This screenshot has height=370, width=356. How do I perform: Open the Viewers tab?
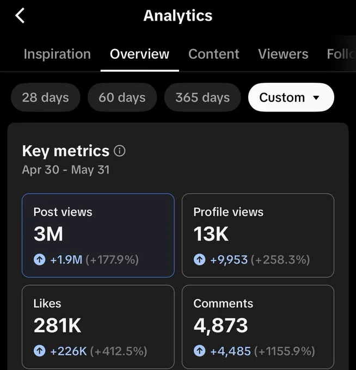click(283, 54)
